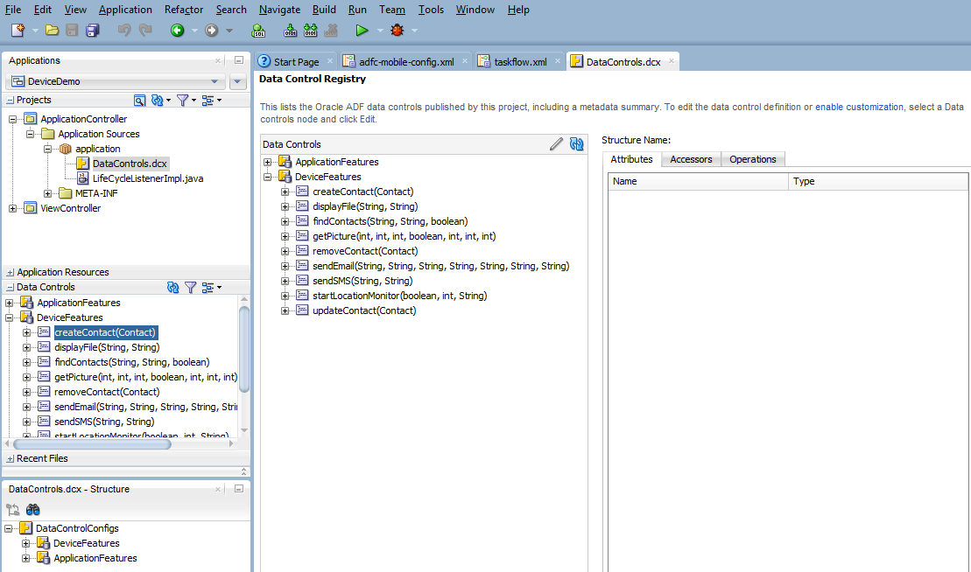Minimize the Applications panel
The height and width of the screenshot is (572, 971).
[238, 60]
